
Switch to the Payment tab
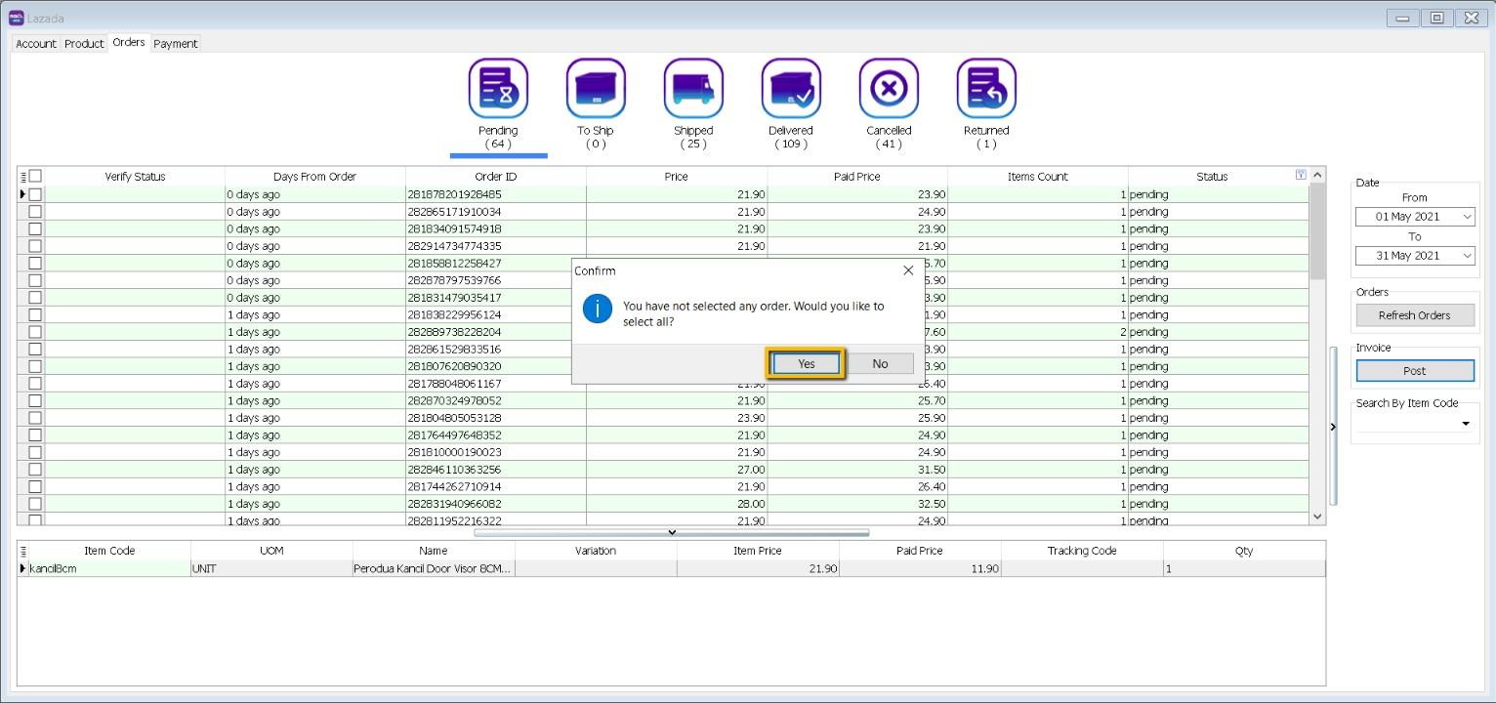tap(176, 44)
